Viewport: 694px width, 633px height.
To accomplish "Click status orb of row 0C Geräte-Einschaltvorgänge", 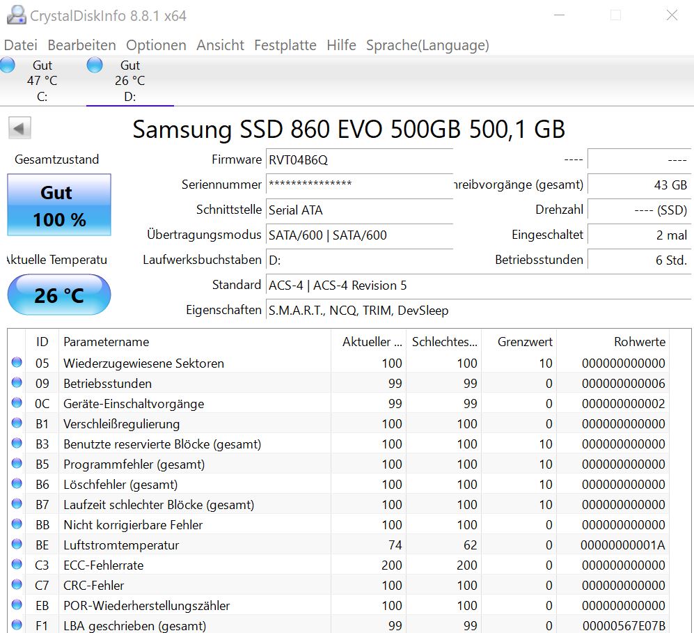I will pyautogui.click(x=17, y=403).
